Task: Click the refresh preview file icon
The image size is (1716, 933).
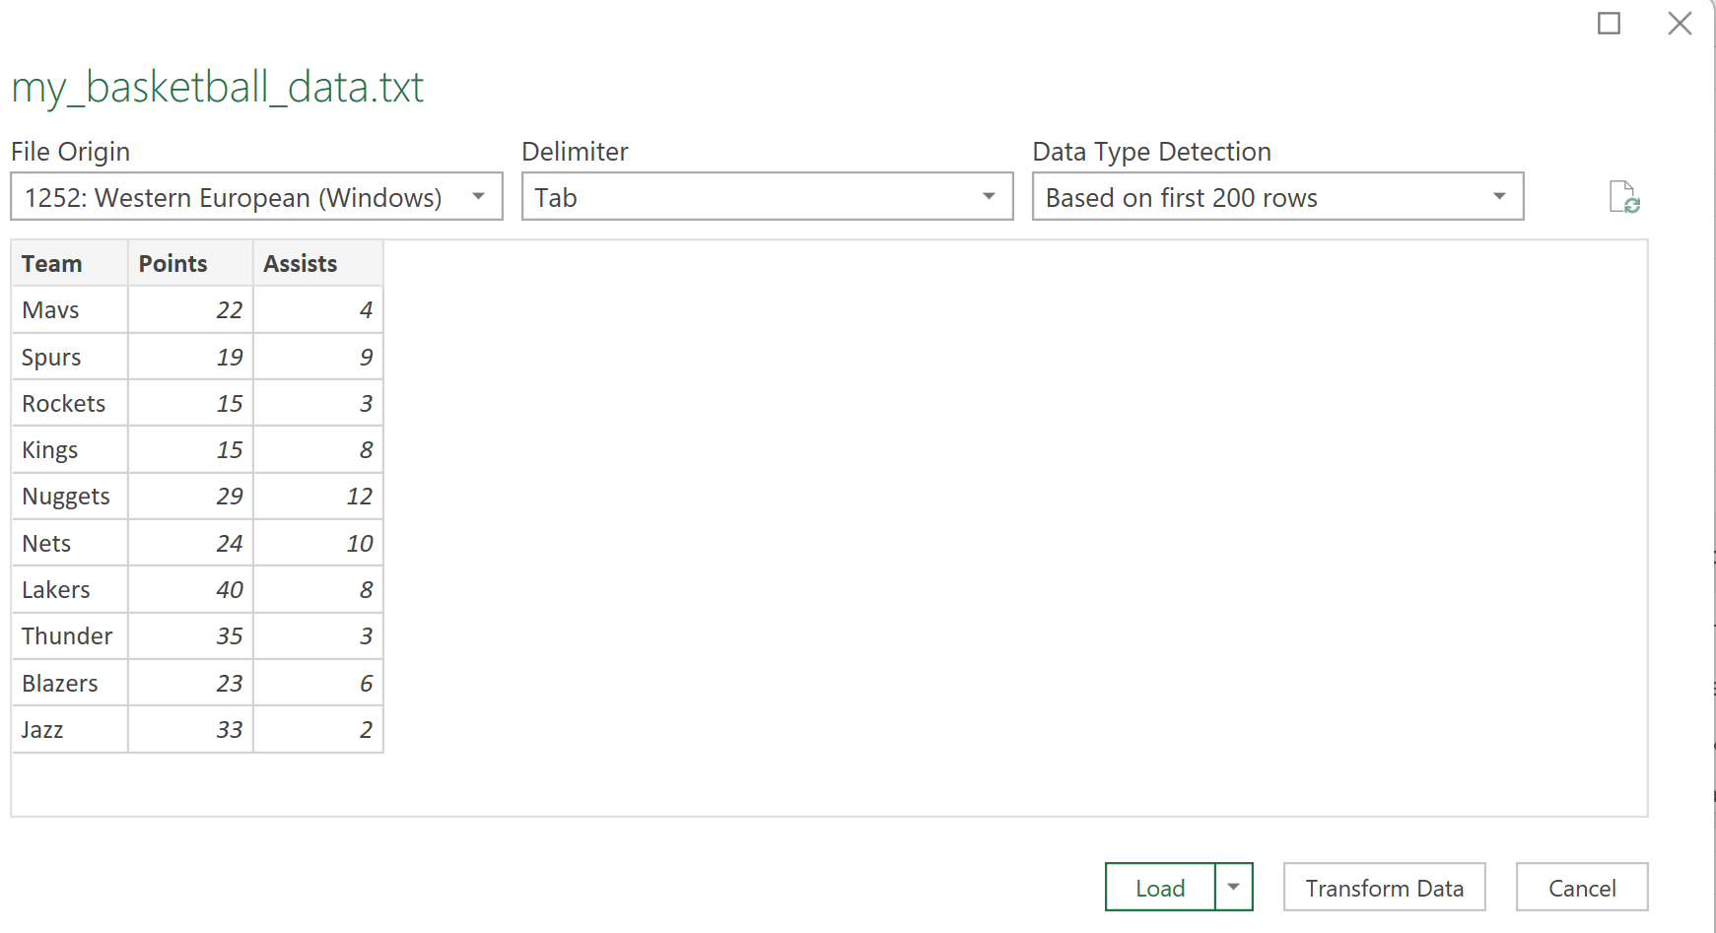Action: (1623, 197)
